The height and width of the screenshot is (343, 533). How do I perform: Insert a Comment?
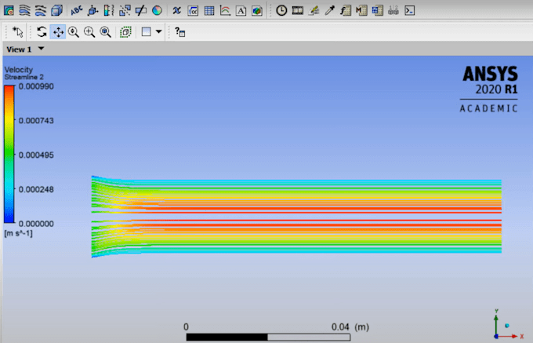tap(241, 10)
